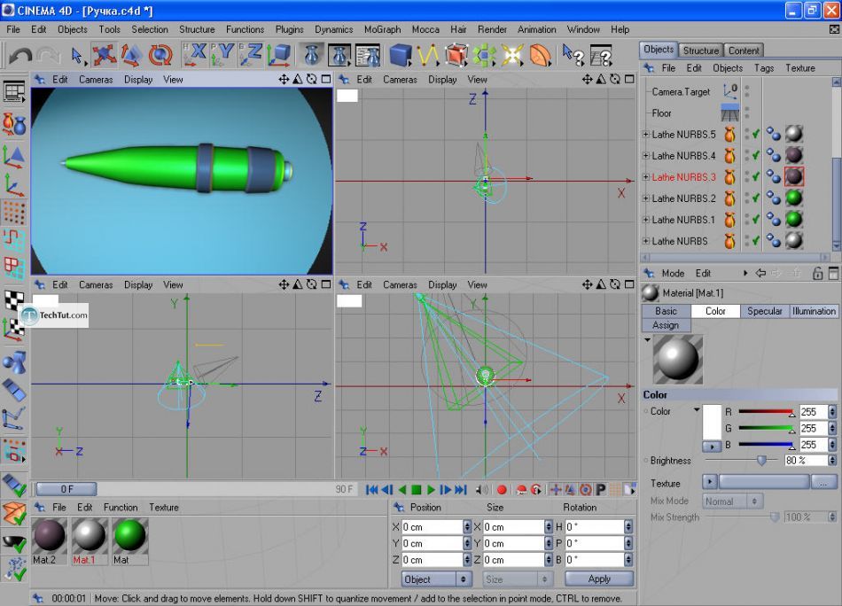The width and height of the screenshot is (842, 606).
Task: Open the Render Settings icon
Action: (368, 56)
